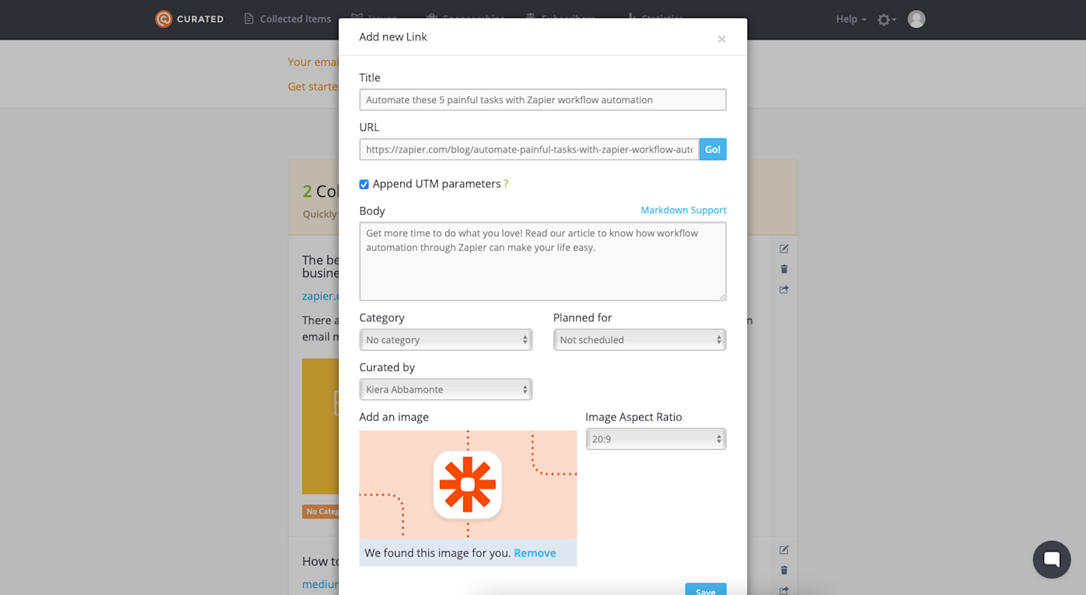Open the Markdown Support link

[x=683, y=210]
